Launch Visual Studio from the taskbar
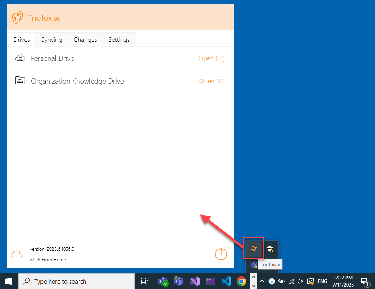Image resolution: width=375 pixels, height=289 pixels. point(195,281)
